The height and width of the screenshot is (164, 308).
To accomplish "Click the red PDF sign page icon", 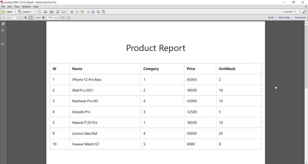I will [104, 12].
